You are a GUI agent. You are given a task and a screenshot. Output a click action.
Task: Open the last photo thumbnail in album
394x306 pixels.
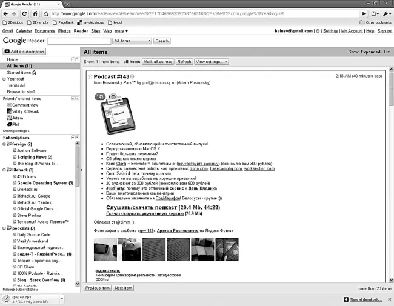[227, 250]
